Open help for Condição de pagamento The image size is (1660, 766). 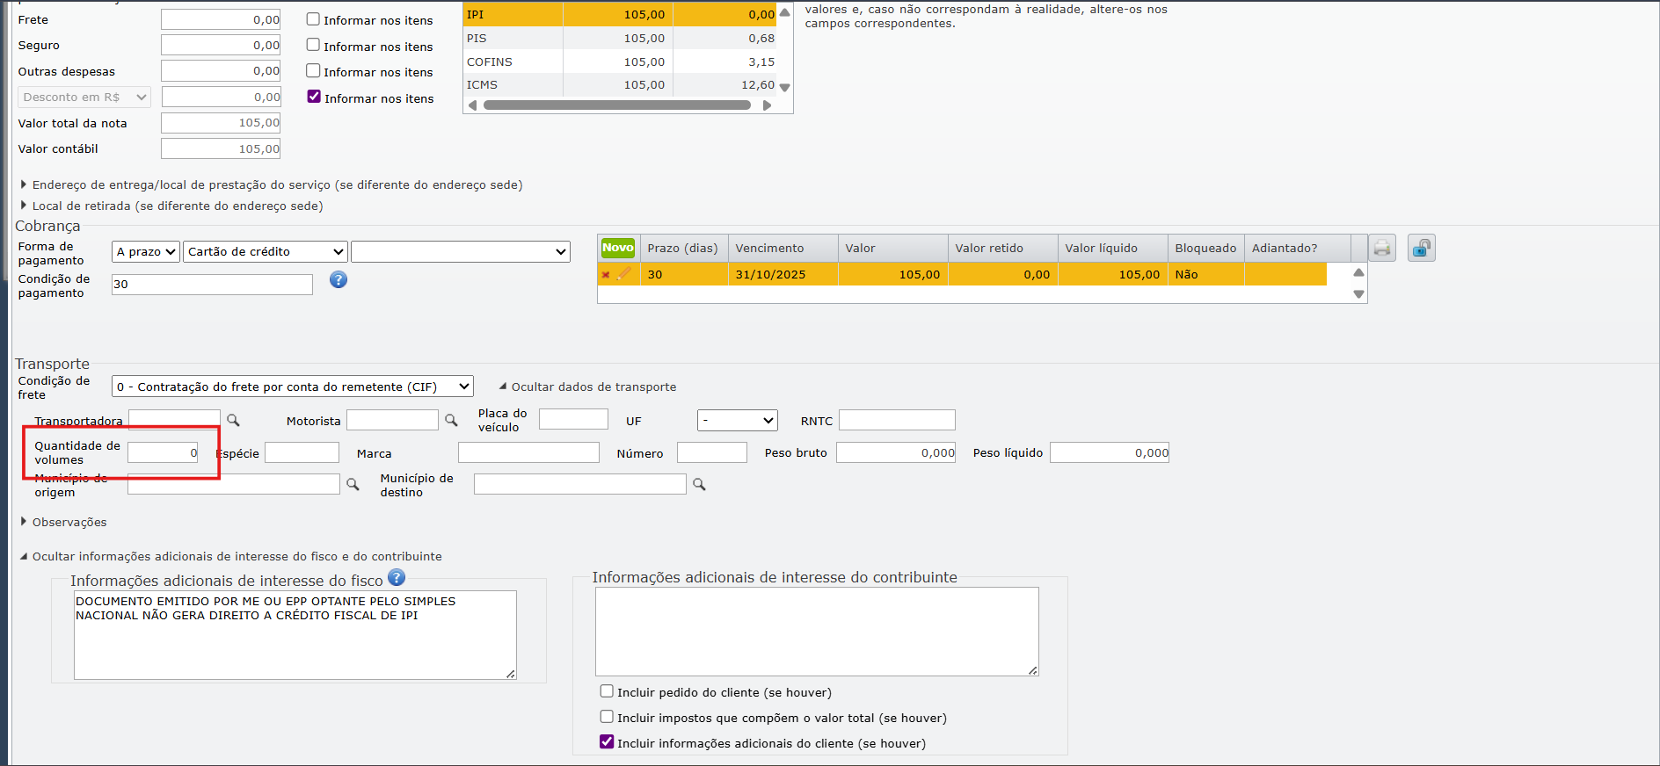(x=339, y=279)
